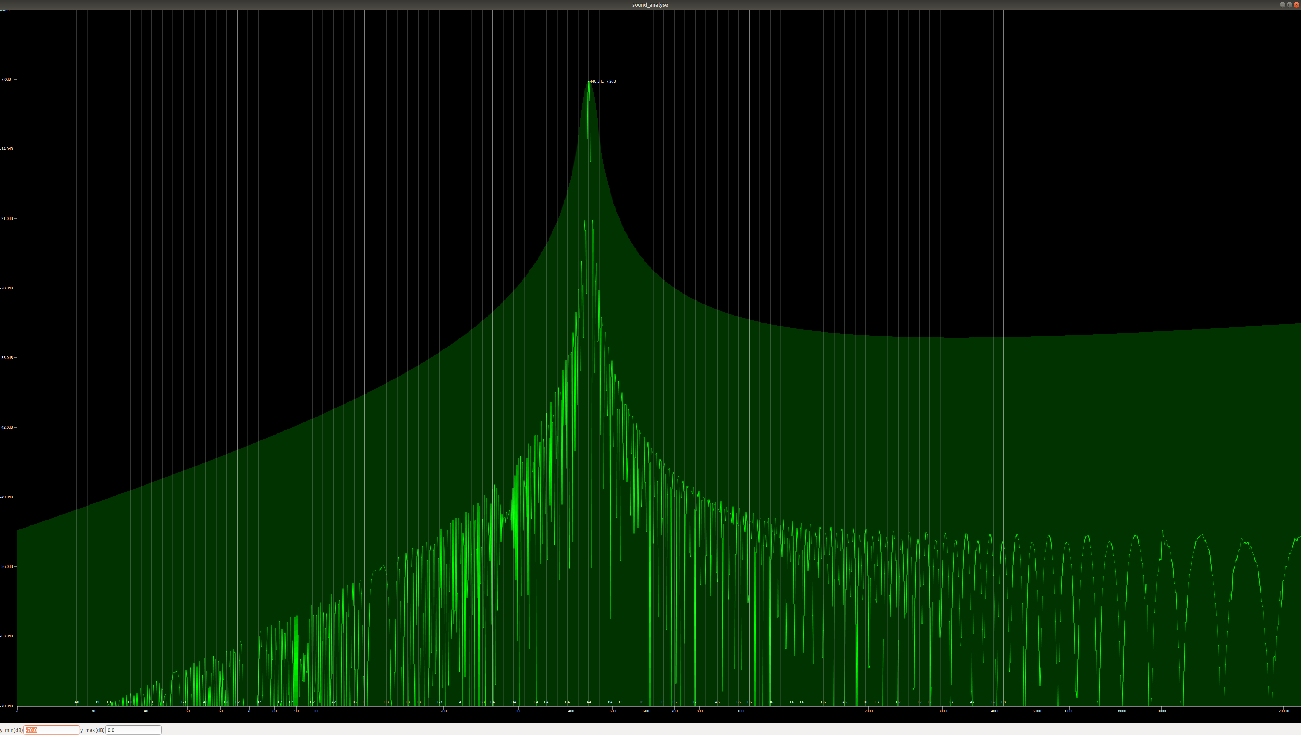Viewport: 1301px width, 735px height.
Task: Click the D2 note marker label
Action: [259, 702]
